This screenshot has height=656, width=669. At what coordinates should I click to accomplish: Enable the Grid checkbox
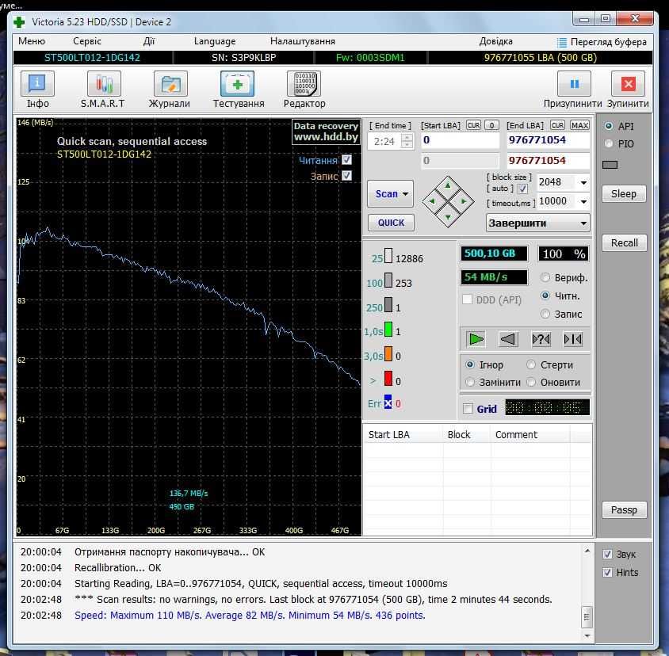point(468,409)
